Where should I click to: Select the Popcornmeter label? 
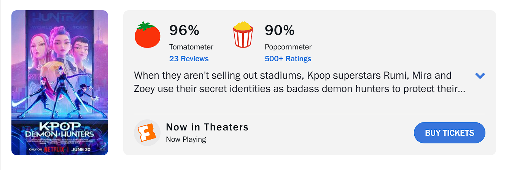pyautogui.click(x=288, y=47)
